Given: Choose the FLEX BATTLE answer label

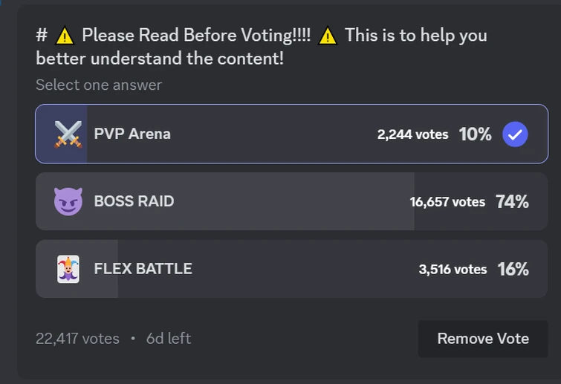Looking at the screenshot, I should (143, 269).
